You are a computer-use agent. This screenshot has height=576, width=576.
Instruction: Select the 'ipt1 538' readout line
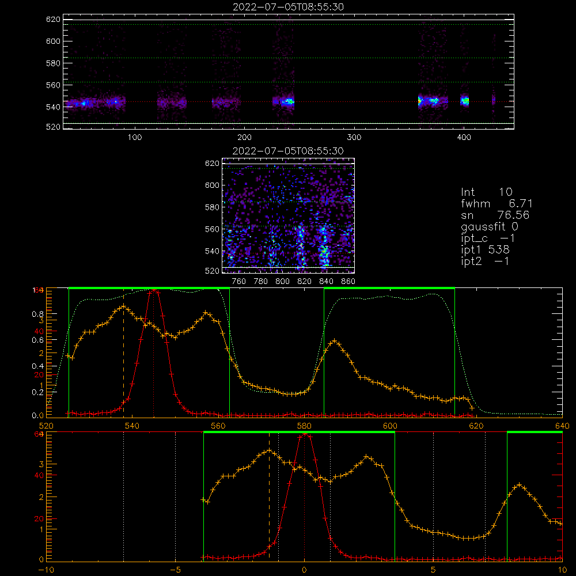point(485,250)
